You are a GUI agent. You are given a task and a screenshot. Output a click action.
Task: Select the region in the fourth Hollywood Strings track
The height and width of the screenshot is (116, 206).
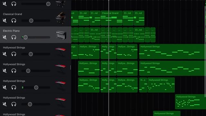coord(191,102)
